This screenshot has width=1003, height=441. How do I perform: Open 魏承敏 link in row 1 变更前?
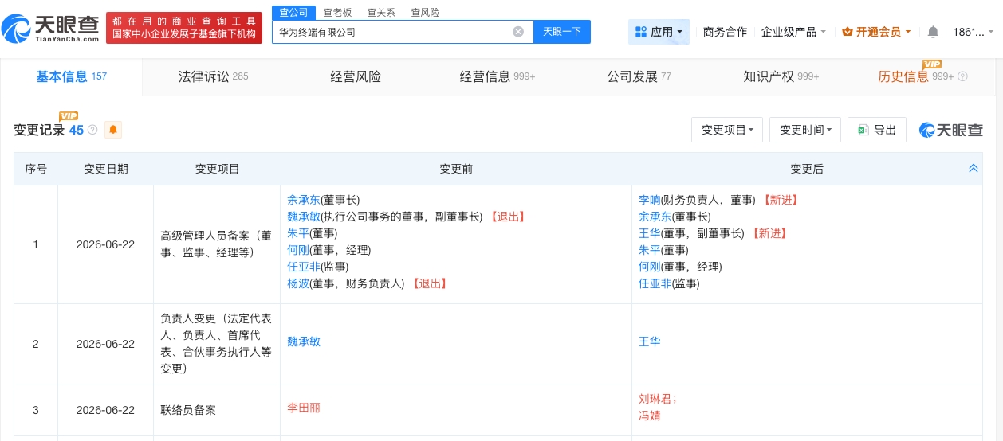click(x=304, y=217)
